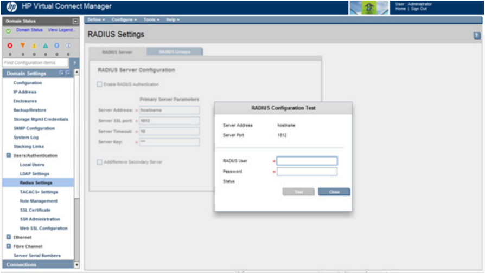The image size is (485, 274).
Task: Click the Server SSL port field
Action: tap(169, 121)
